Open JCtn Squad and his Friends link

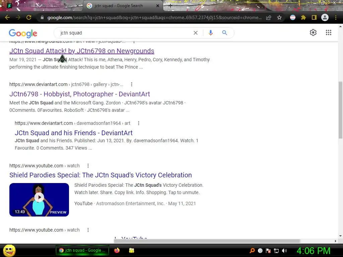pos(74,133)
